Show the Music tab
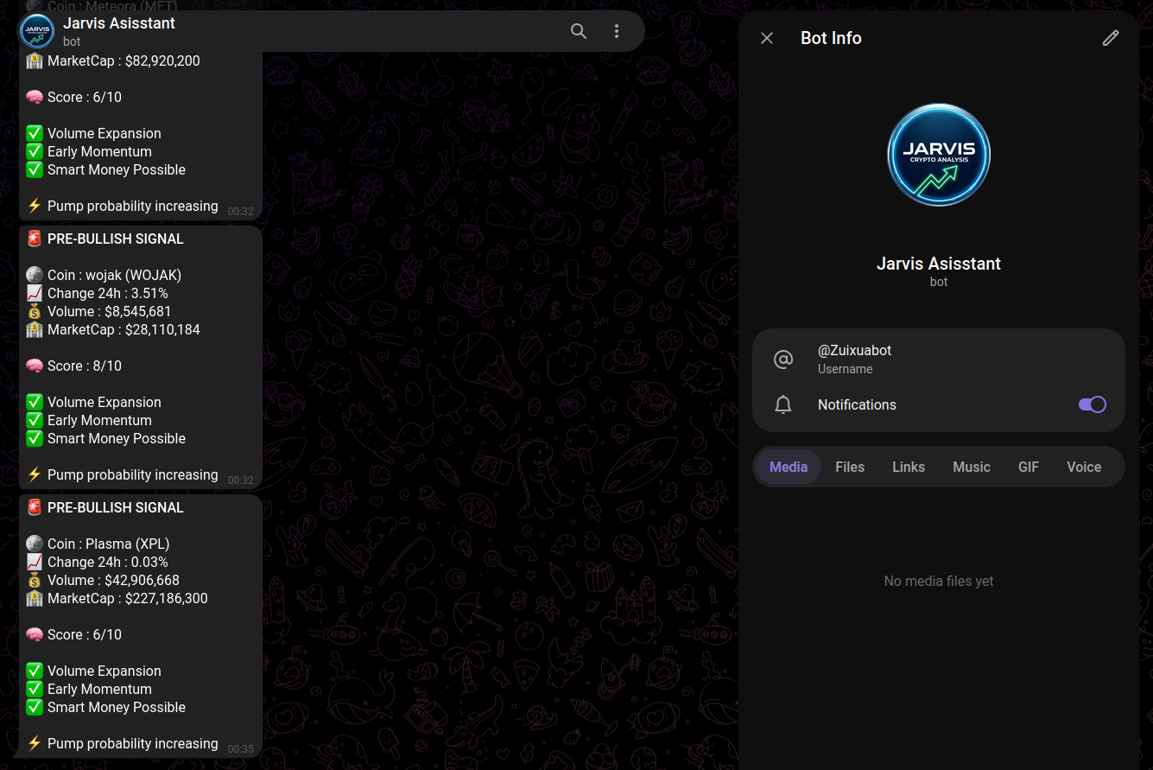Image resolution: width=1153 pixels, height=770 pixels. [x=972, y=467]
